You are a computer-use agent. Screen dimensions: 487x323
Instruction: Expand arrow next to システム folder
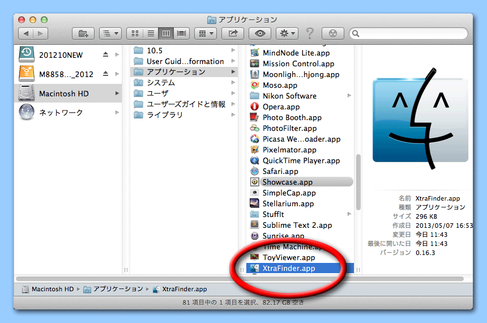click(x=233, y=82)
